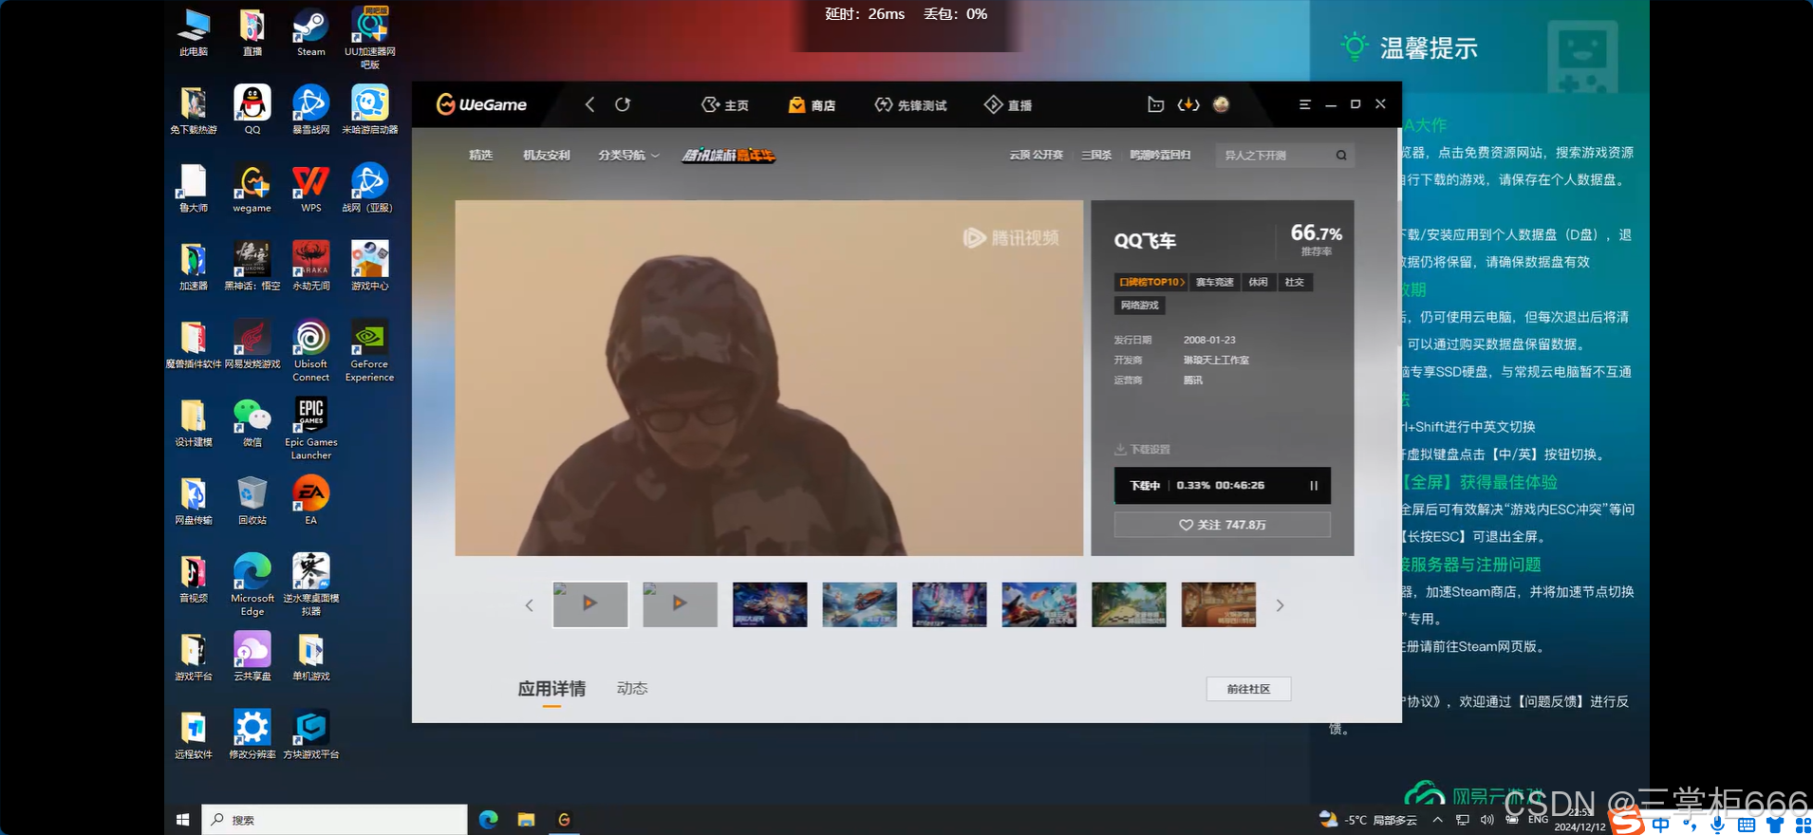Refresh the WeGame page

pos(623,104)
